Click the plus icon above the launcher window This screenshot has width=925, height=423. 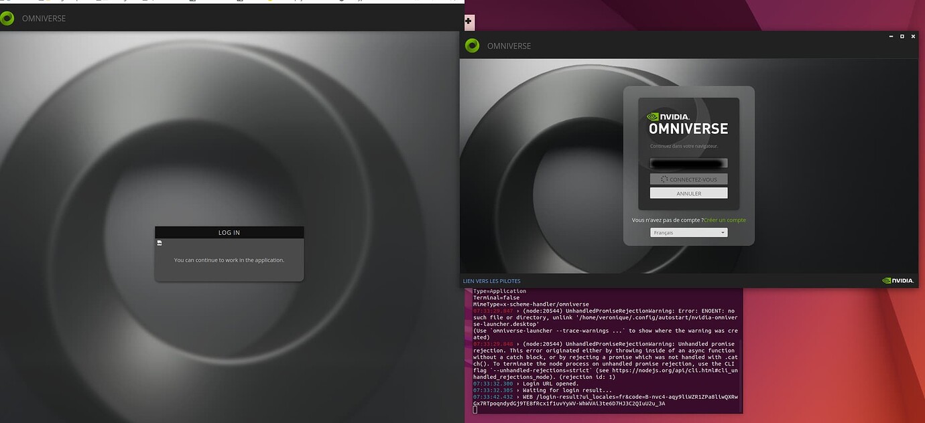(x=469, y=21)
